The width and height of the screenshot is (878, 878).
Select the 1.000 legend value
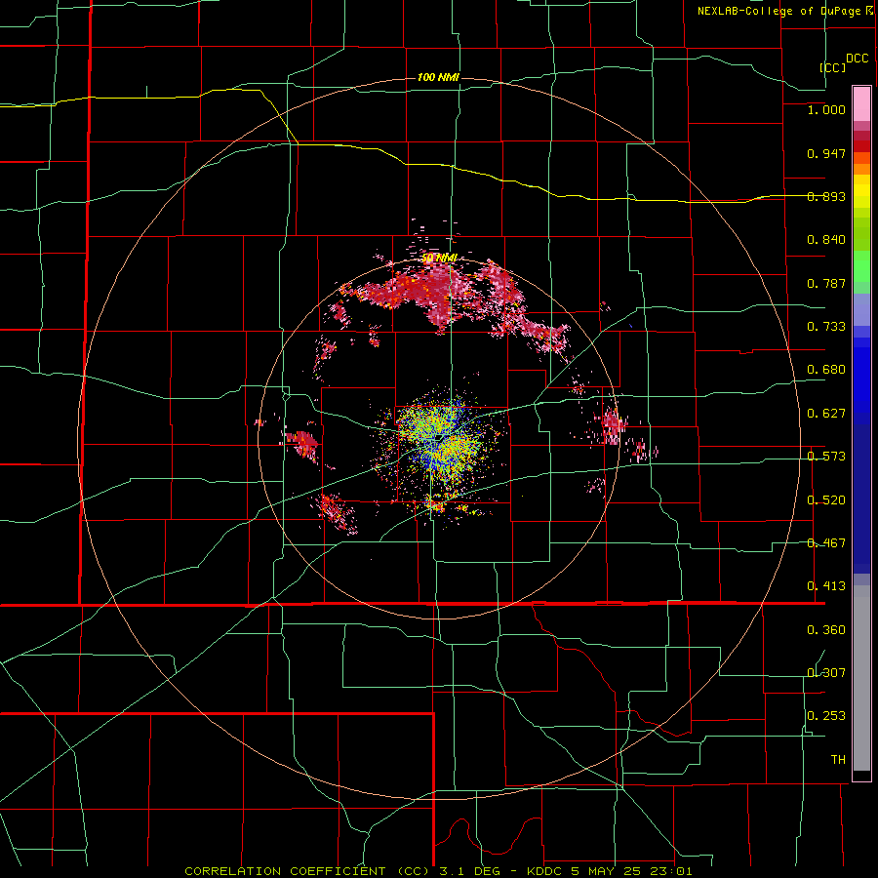coord(826,109)
